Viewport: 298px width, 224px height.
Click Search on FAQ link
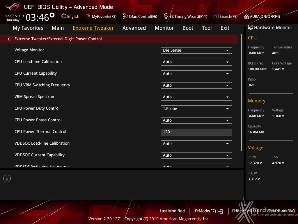(282, 211)
